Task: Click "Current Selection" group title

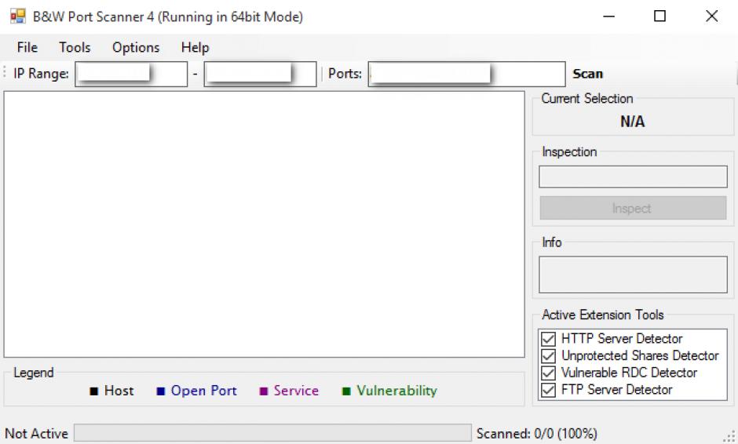Action: [x=587, y=99]
